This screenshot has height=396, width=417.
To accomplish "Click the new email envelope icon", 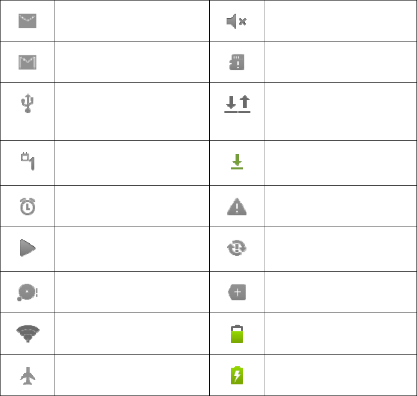I will (x=27, y=21).
